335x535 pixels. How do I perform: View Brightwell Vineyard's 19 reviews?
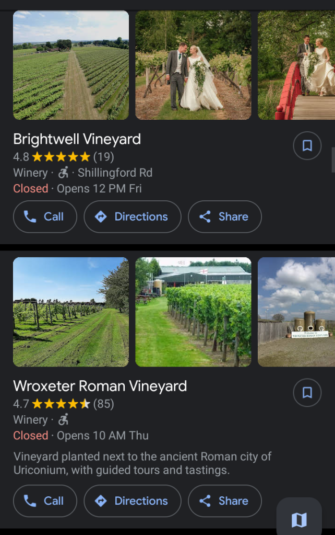click(x=103, y=156)
